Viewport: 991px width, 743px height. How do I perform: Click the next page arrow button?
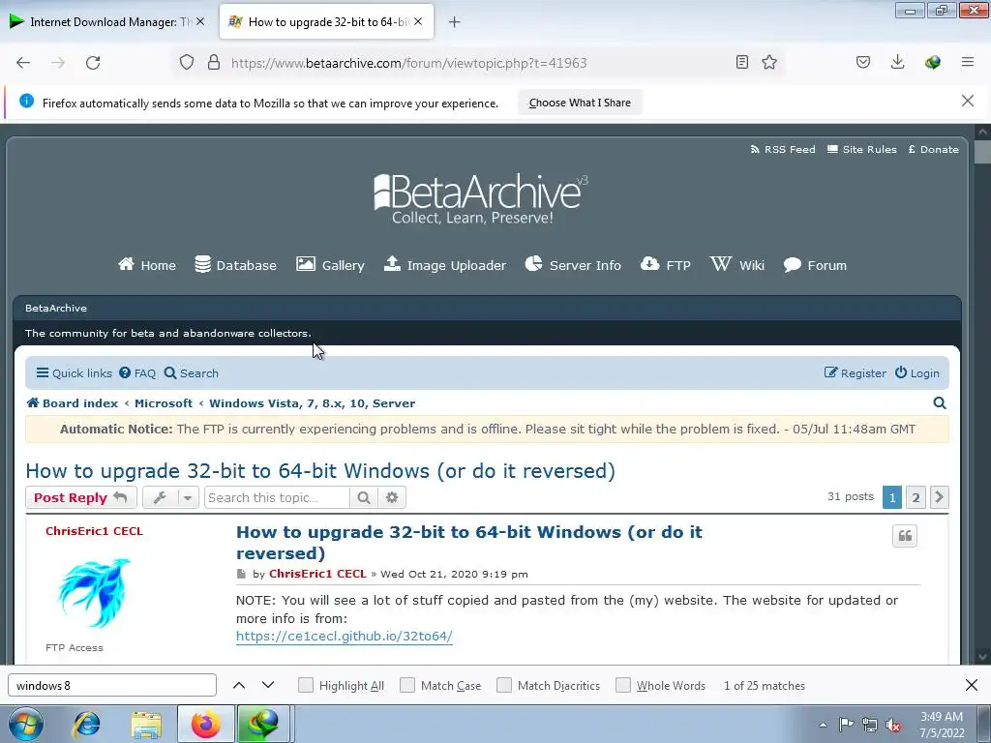pos(939,497)
